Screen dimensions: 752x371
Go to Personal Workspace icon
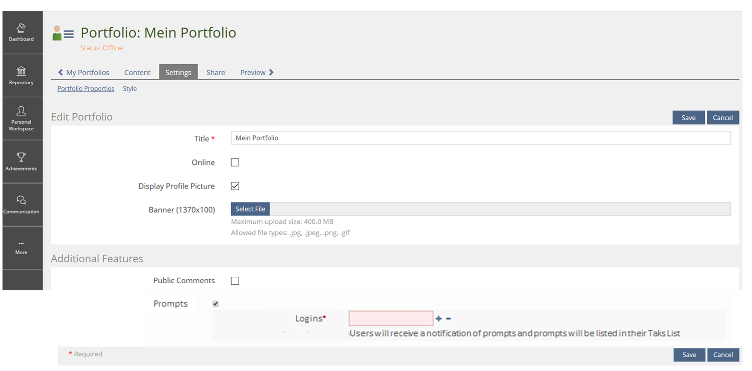point(21,111)
